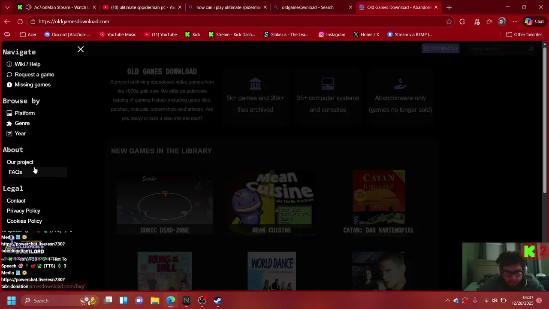The height and width of the screenshot is (309, 549).
Task: Open Catan: Das Kartenspiel thumbnail
Action: click(x=379, y=197)
